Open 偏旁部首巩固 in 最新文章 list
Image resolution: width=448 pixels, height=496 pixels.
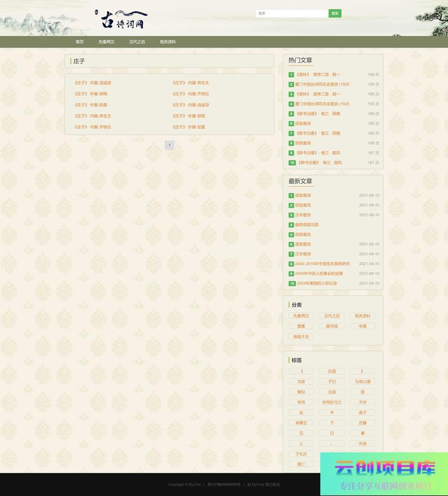click(x=307, y=225)
